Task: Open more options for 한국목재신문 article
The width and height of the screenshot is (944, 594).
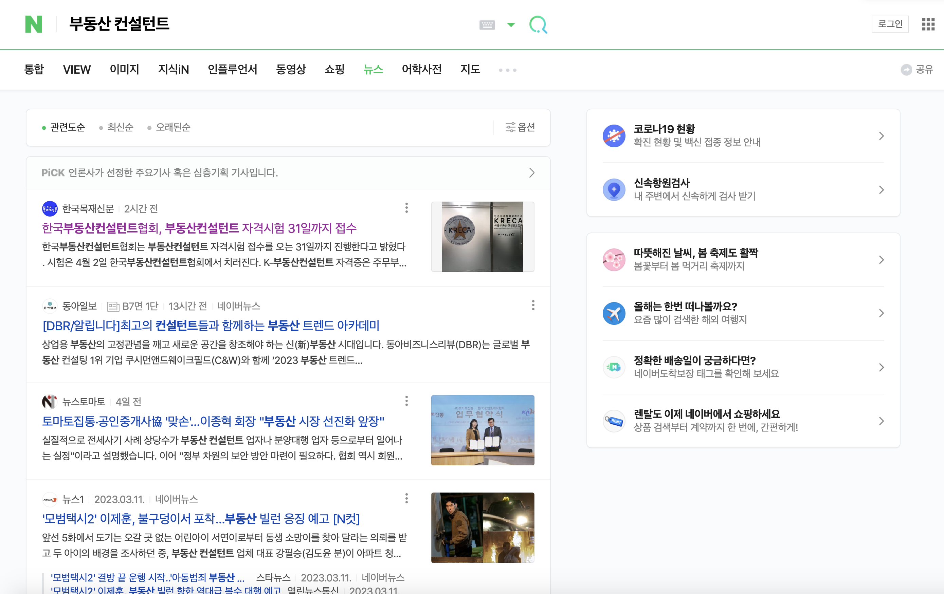Action: [406, 208]
